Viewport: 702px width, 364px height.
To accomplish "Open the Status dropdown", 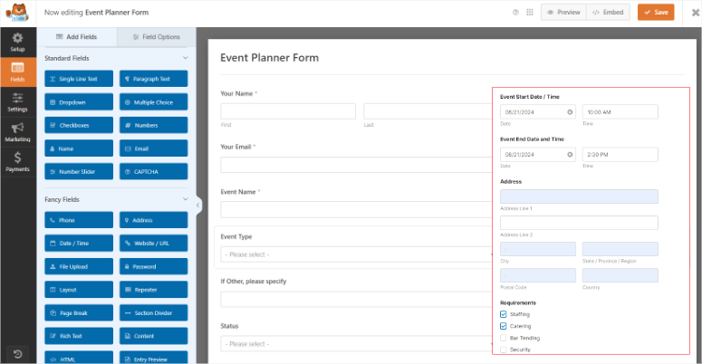I will 356,344.
